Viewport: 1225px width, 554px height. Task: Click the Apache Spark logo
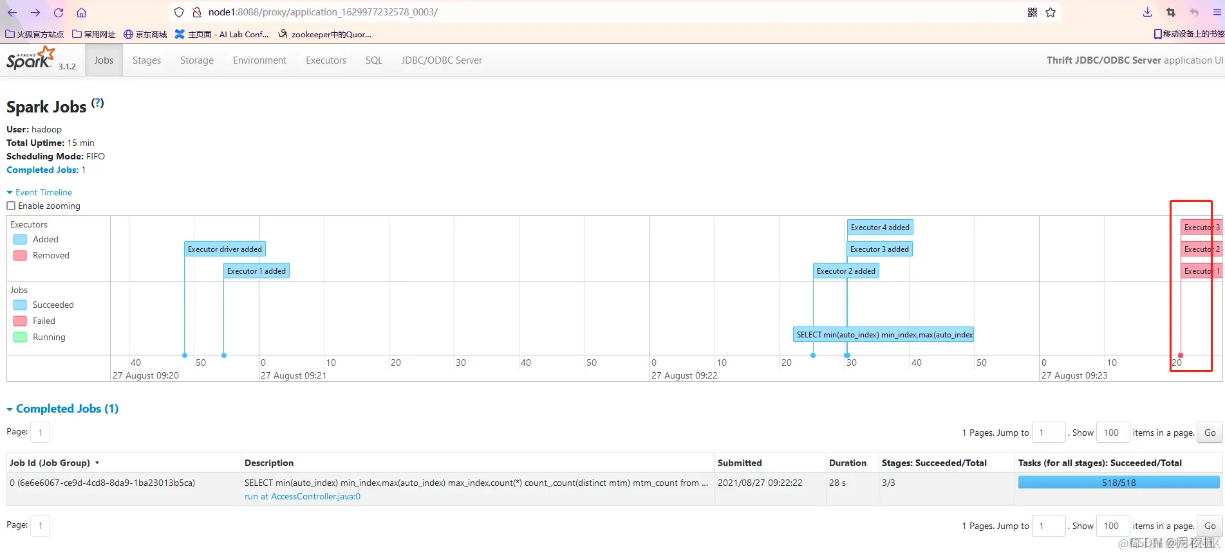coord(31,58)
